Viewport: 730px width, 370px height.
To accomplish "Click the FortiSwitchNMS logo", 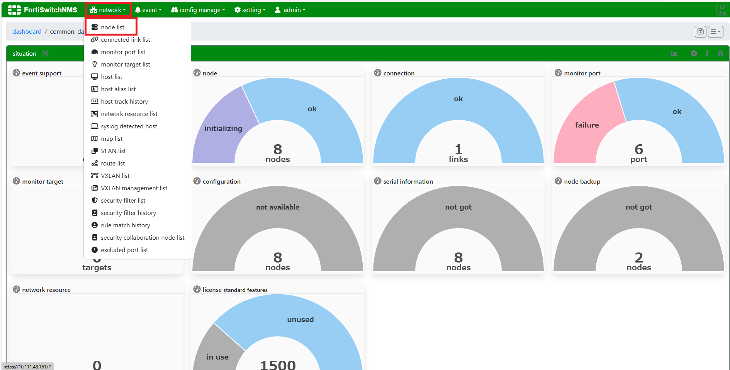I will (x=42, y=10).
